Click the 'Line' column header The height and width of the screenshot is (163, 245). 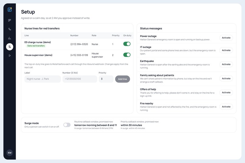coord(26,36)
